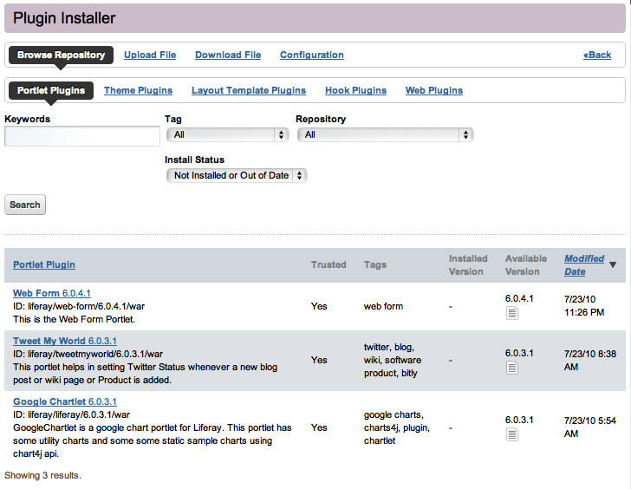Select the "google charts, charts4j" tags cell
631x489 pixels.
[397, 427]
